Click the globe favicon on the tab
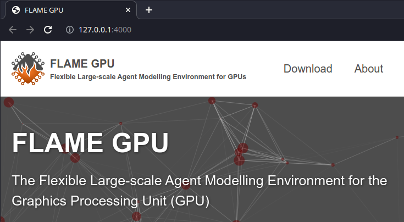Viewport: 404px width, 222px height. pos(16,10)
